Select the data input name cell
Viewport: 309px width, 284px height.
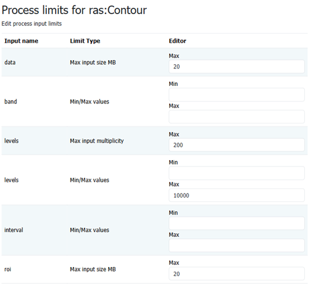point(10,63)
